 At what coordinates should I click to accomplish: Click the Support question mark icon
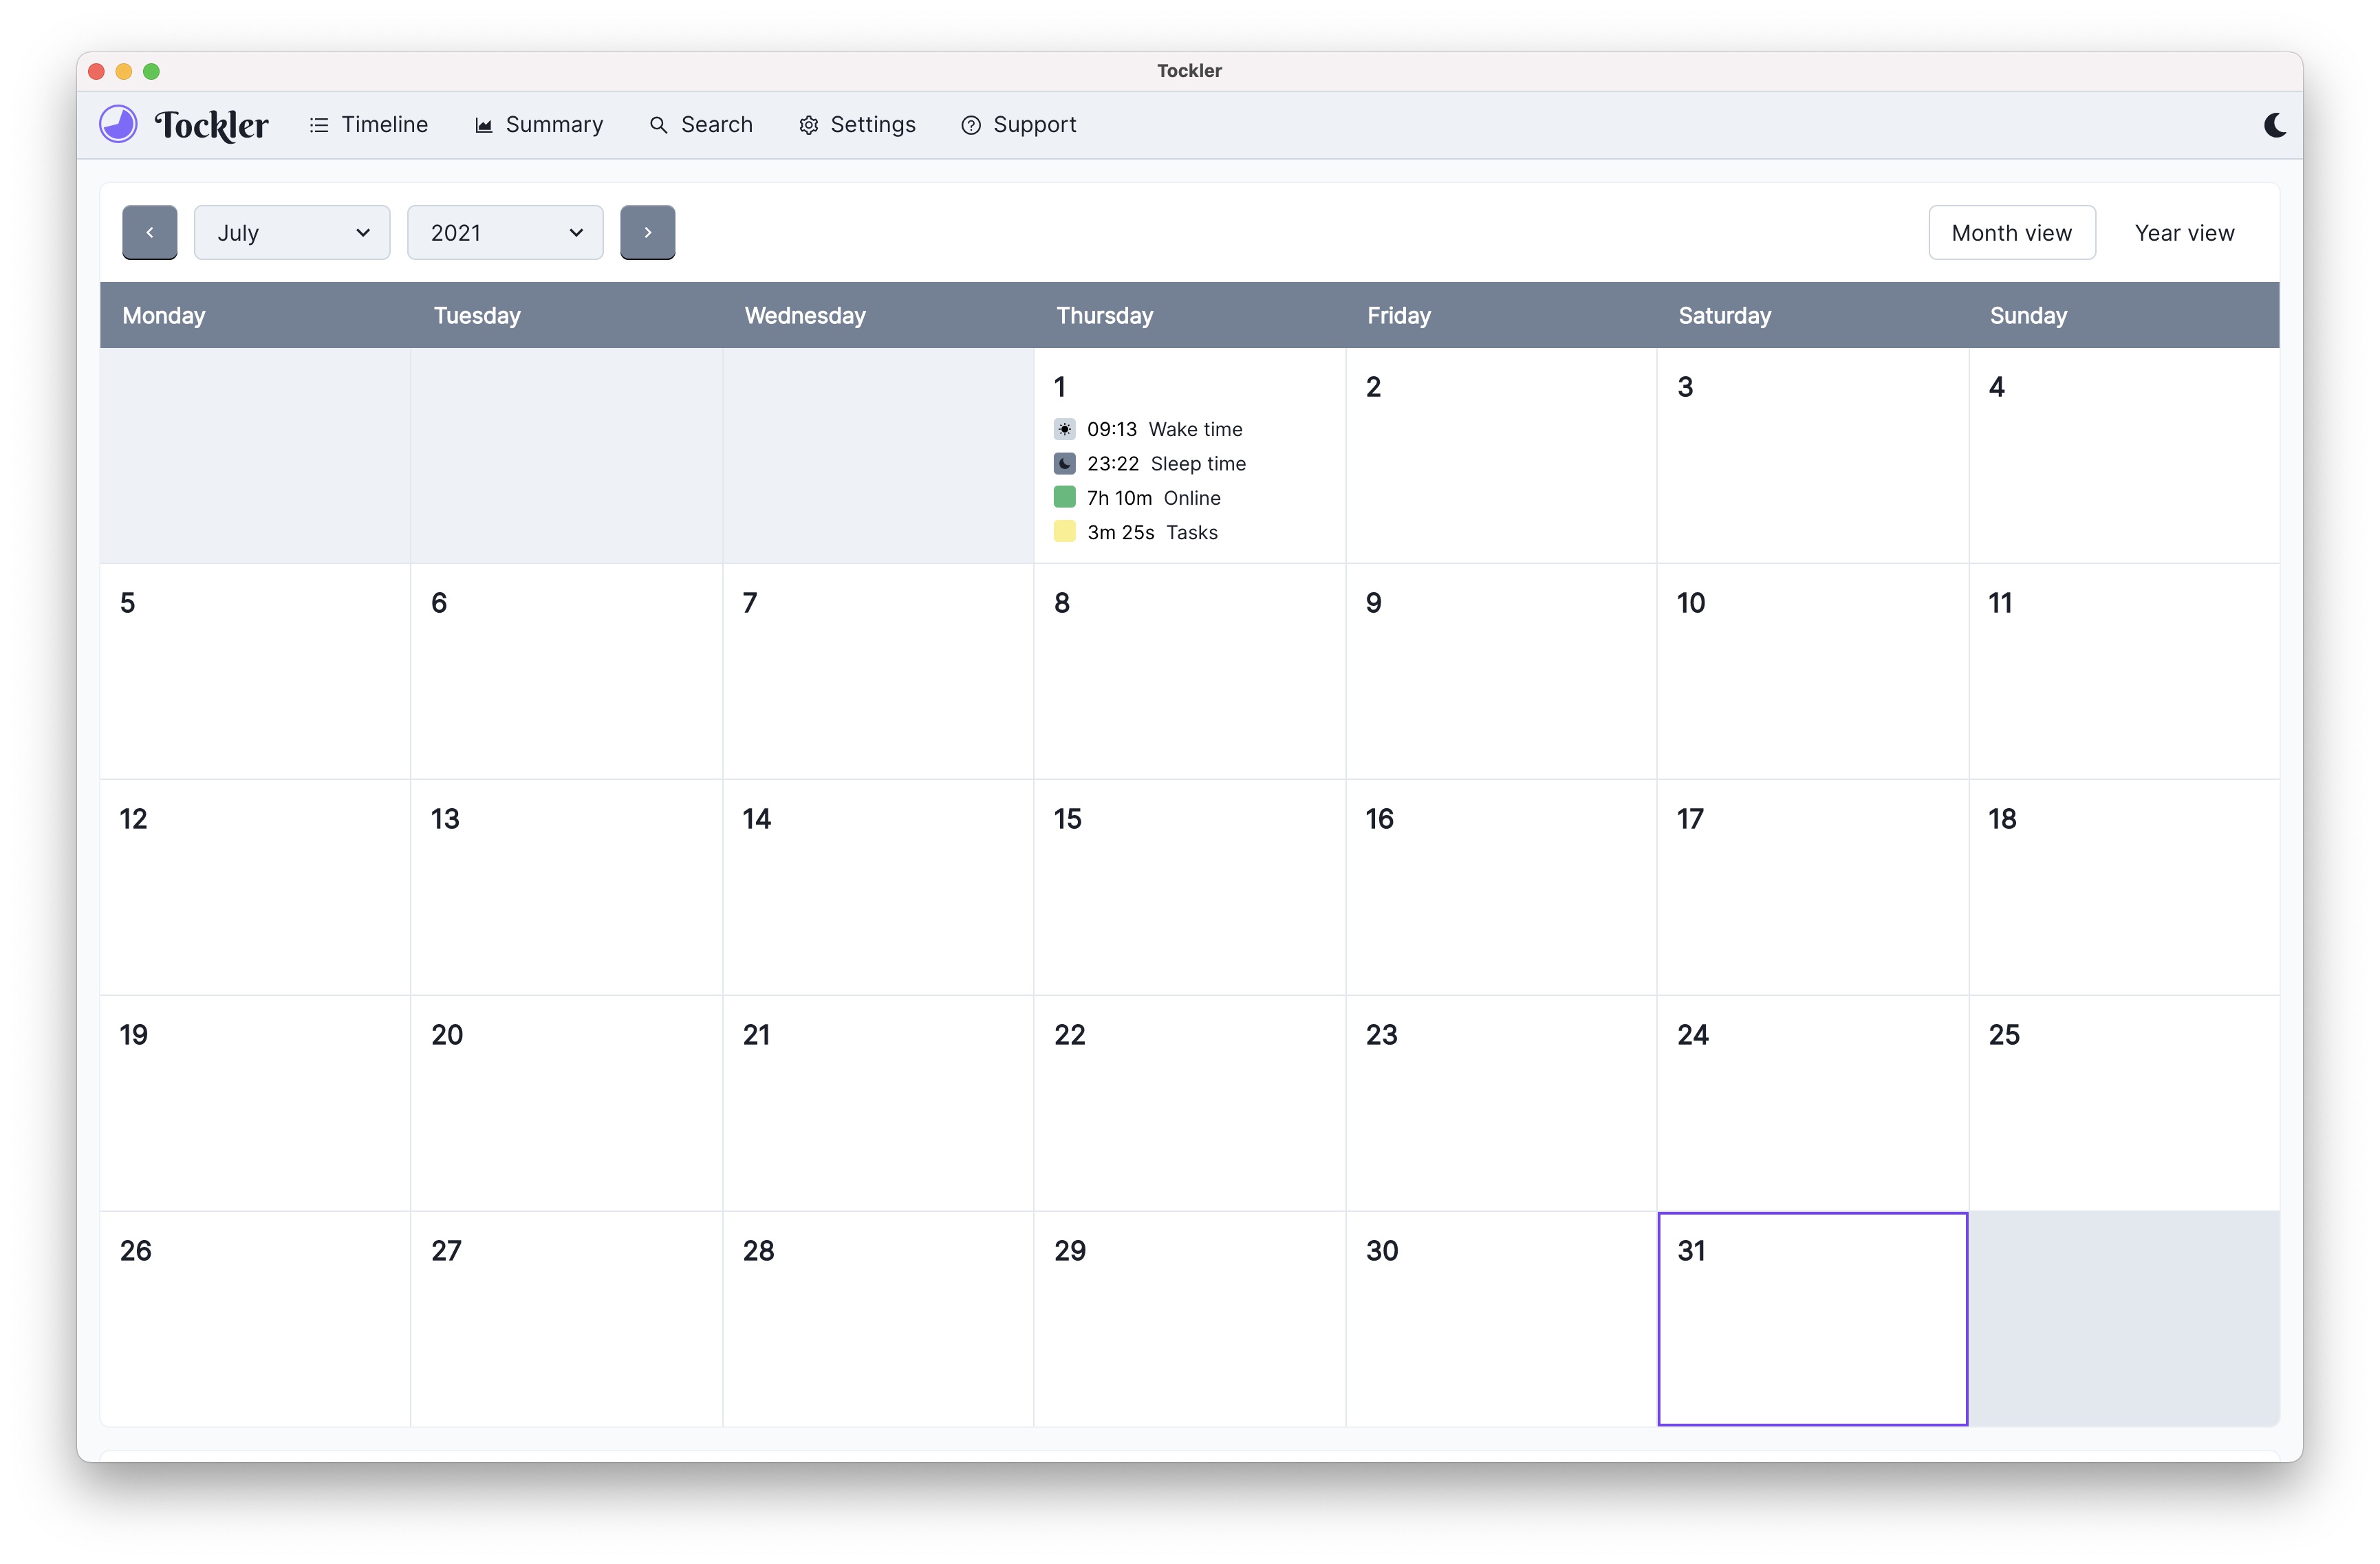(970, 125)
